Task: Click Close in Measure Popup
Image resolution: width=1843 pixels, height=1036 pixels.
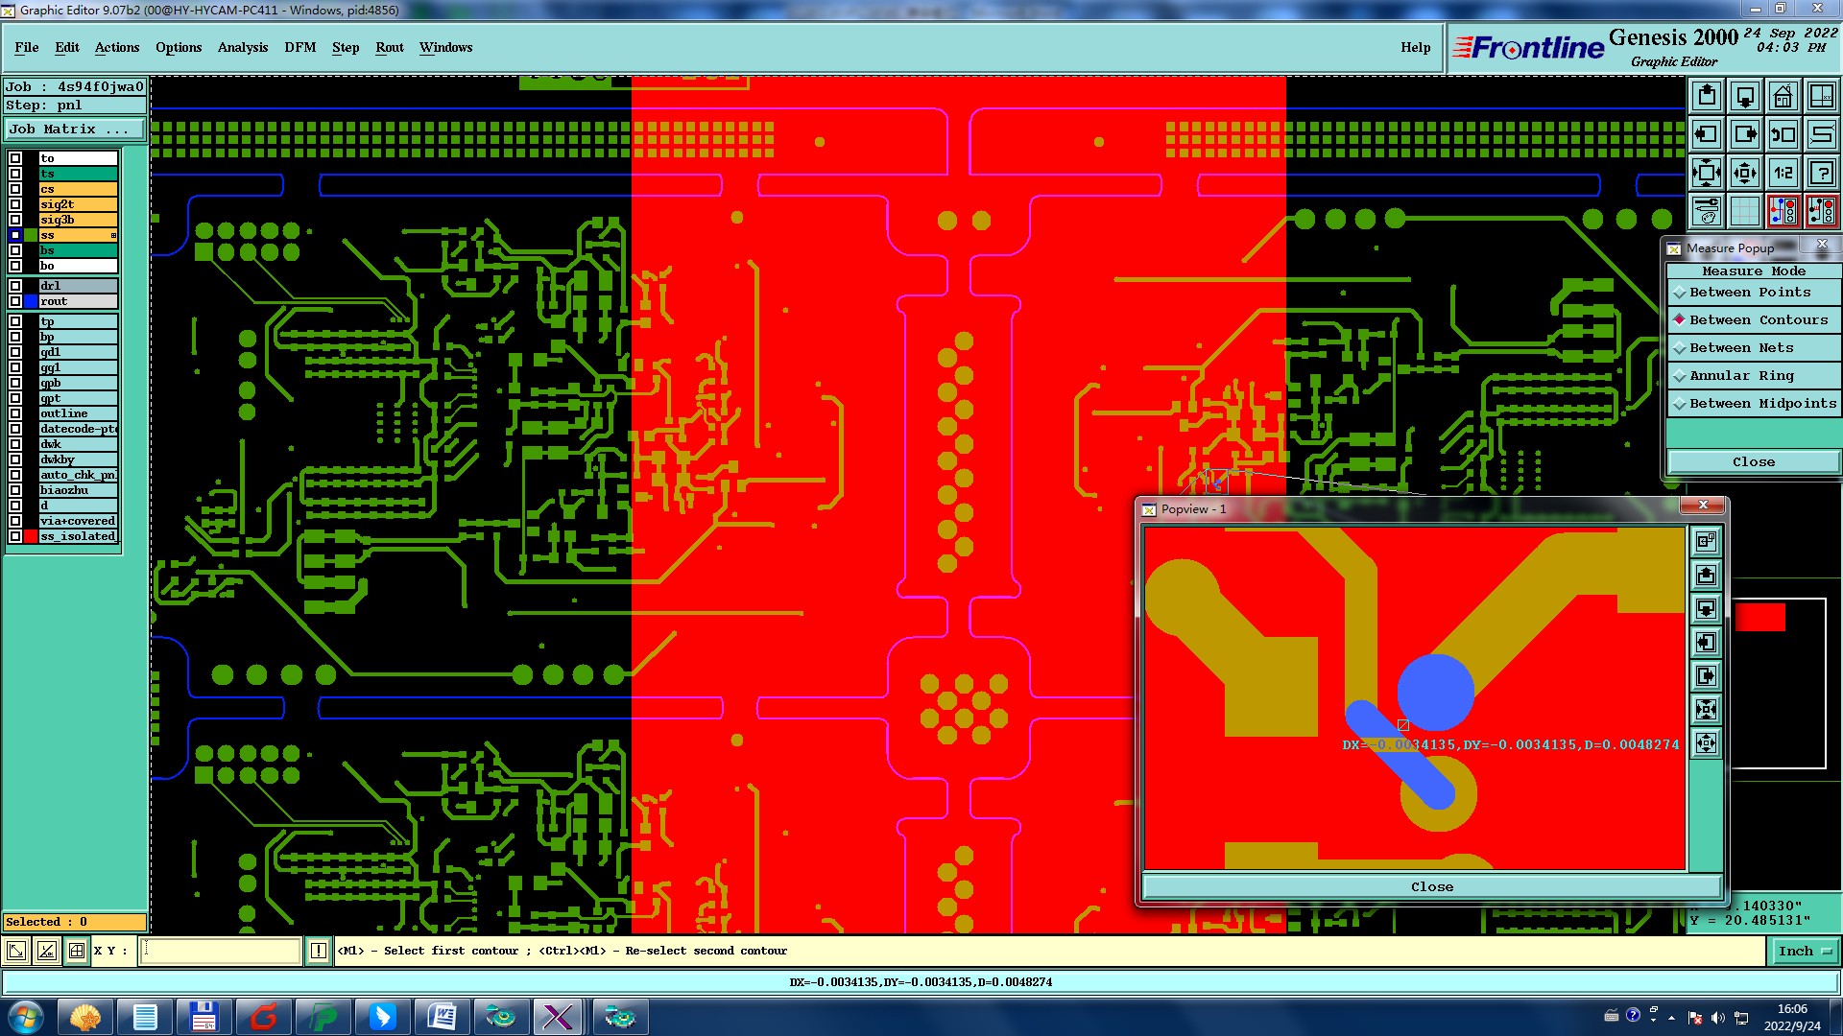Action: pyautogui.click(x=1753, y=462)
